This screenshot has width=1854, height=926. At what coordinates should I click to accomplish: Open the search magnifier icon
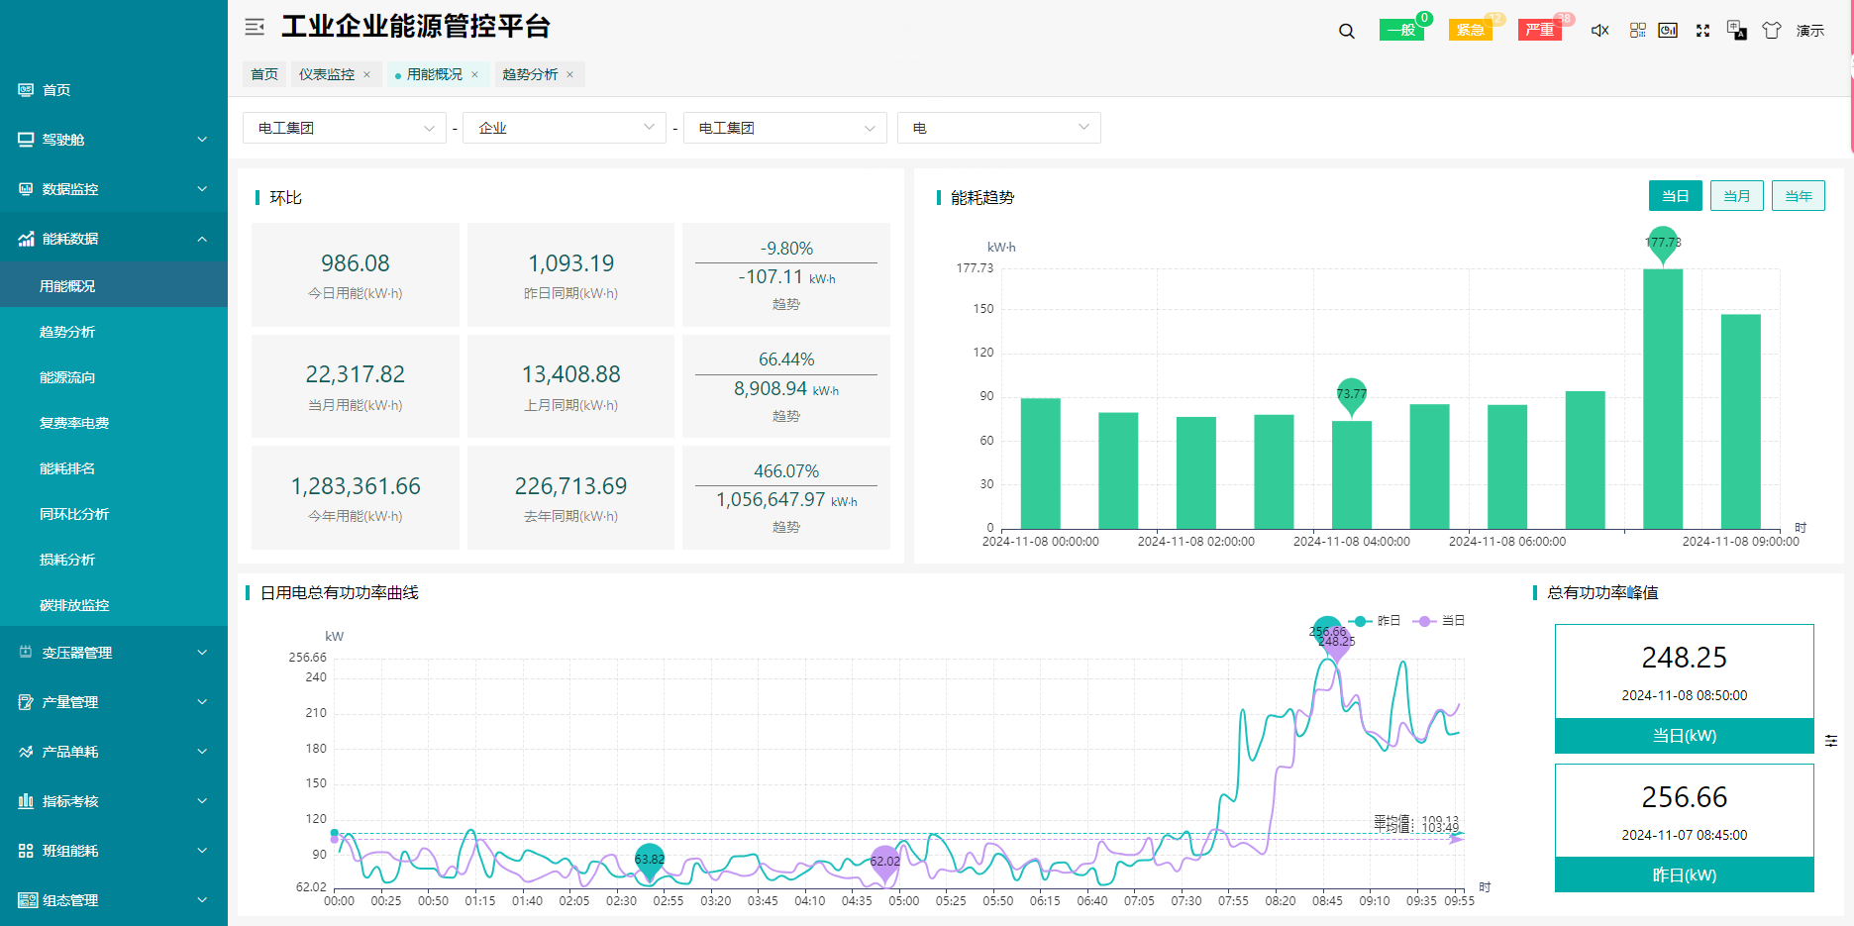1347,31
